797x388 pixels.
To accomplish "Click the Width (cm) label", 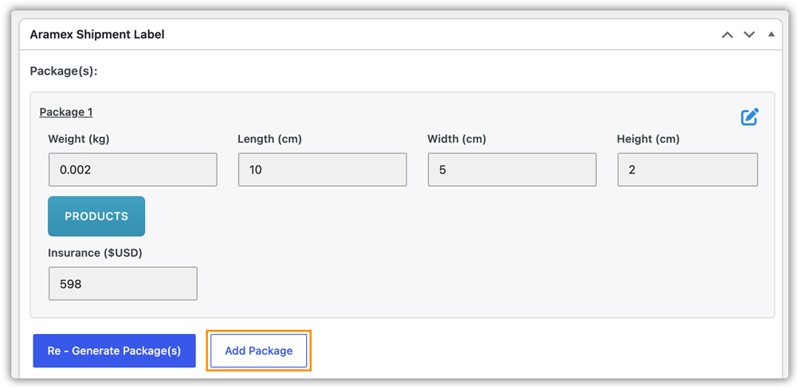I will 457,139.
